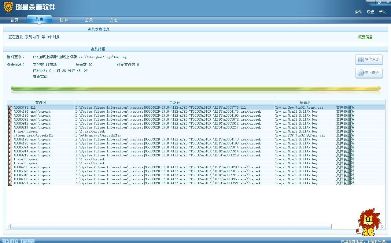
Task: Click the 暂停查杀 pause scan button
Action: [369, 60]
